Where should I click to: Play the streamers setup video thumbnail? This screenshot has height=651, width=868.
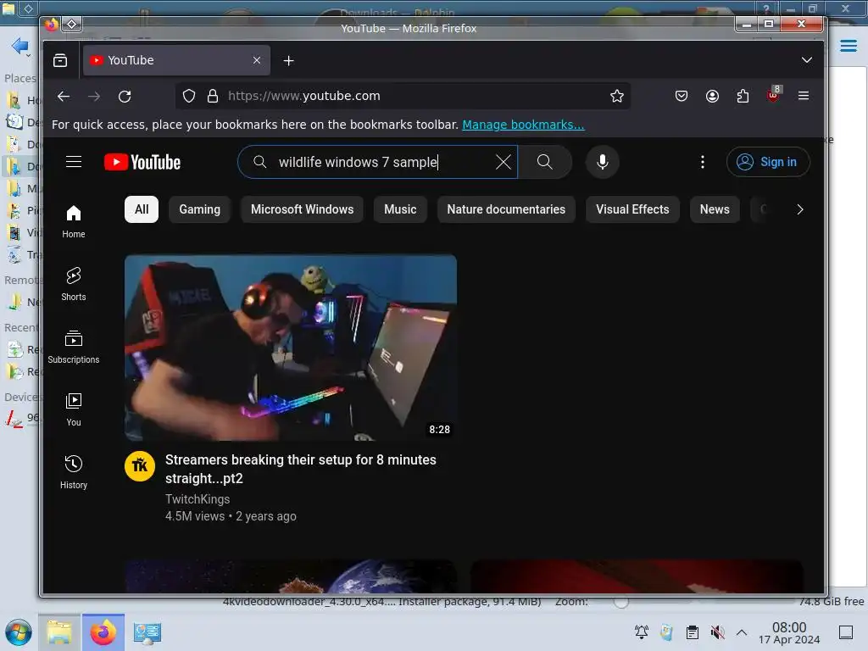[291, 348]
